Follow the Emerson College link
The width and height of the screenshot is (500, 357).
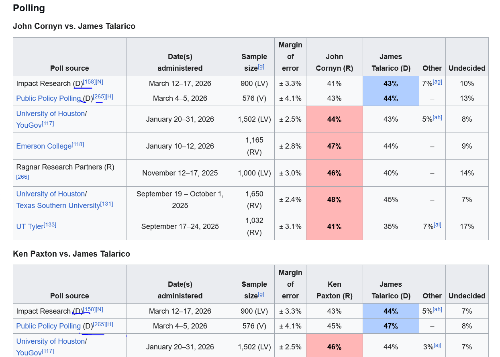point(44,146)
